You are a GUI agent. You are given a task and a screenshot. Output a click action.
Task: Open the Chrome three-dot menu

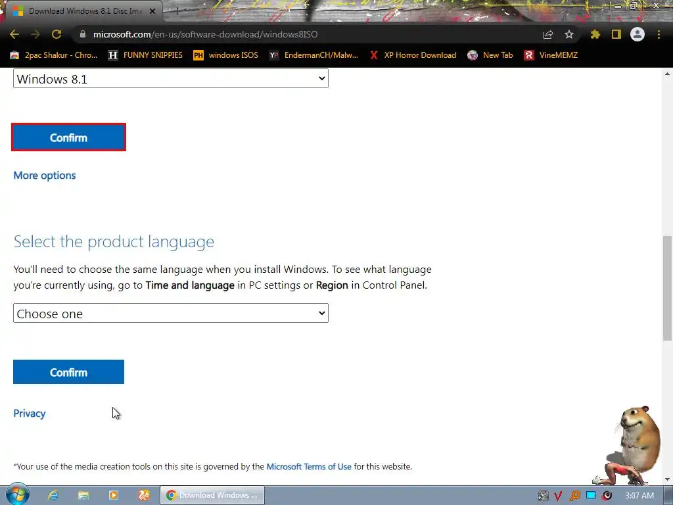pyautogui.click(x=659, y=34)
